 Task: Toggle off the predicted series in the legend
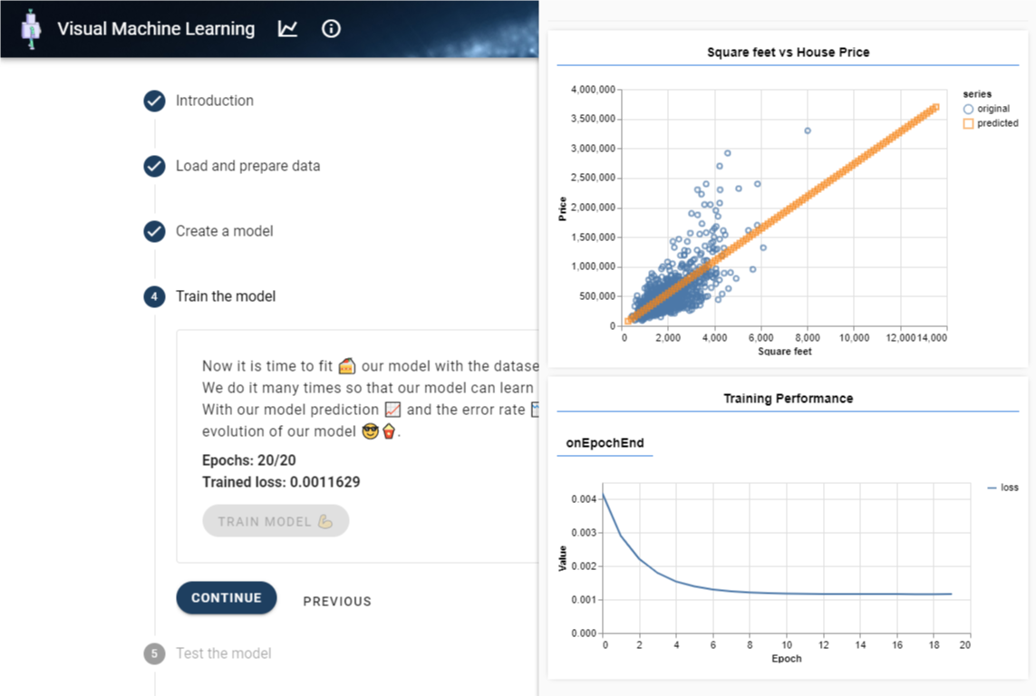(x=969, y=122)
